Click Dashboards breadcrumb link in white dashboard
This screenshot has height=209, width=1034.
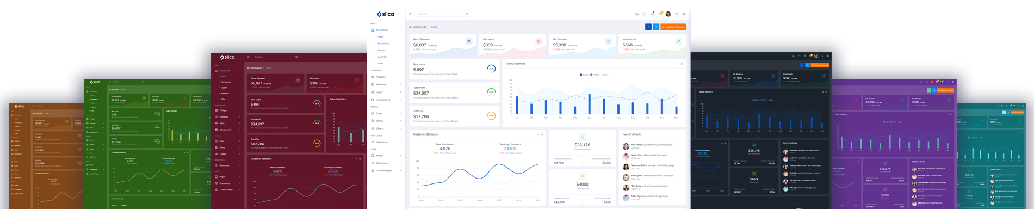[x=419, y=27]
